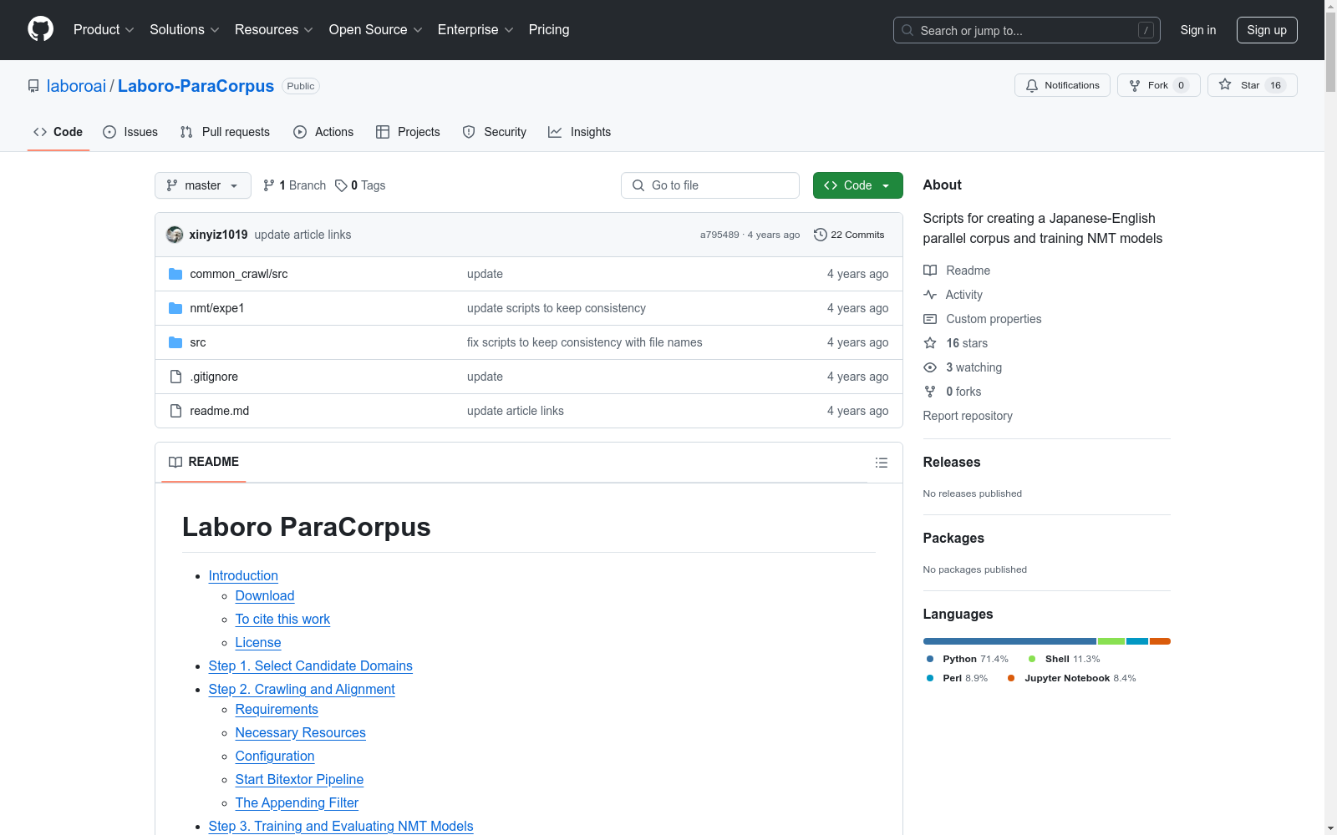The image size is (1337, 835).
Task: Click the Start Bitextor Pipeline link
Action: pos(299,780)
